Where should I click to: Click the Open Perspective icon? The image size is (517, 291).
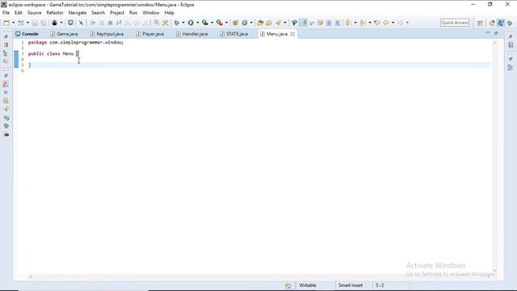tap(480, 23)
